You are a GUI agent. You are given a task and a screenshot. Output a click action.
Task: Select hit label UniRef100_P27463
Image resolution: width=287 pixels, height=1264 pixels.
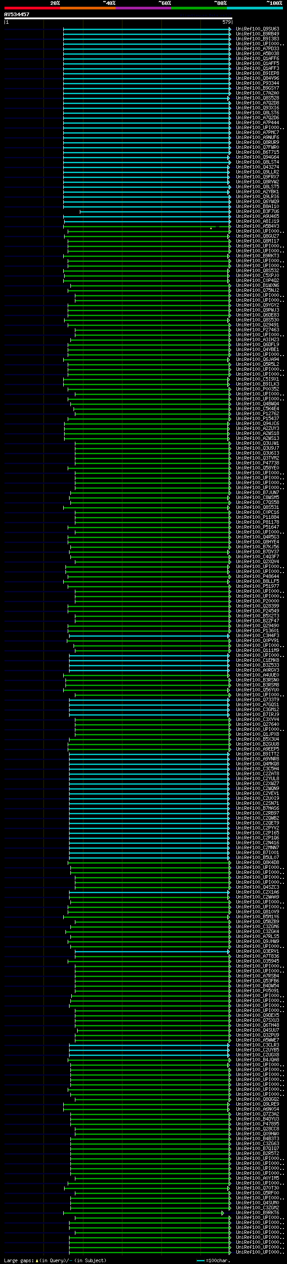[x=257, y=330]
